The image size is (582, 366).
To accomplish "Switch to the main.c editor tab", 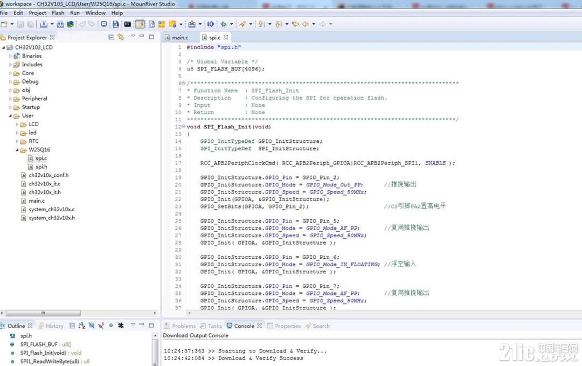I will point(180,38).
